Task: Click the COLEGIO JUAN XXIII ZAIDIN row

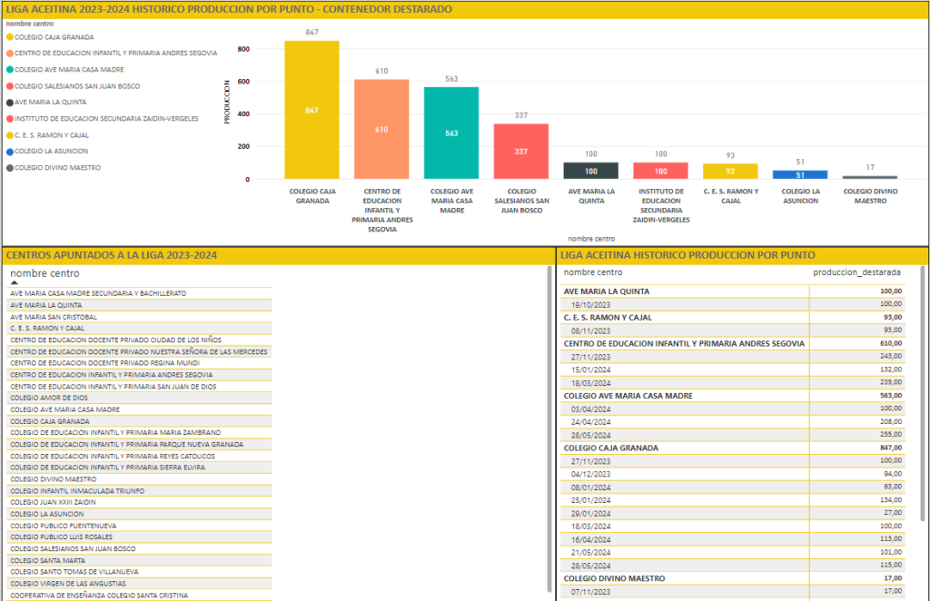Action: click(140, 503)
